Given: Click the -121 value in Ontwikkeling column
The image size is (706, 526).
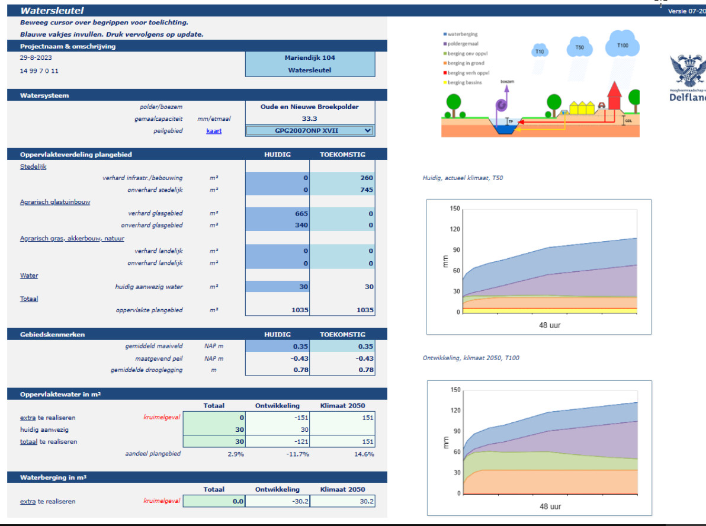Looking at the screenshot, I should pos(301,442).
